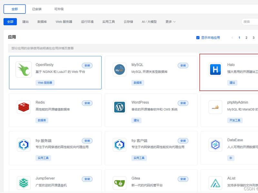Click the 实用工具 tag on frp 服务端
Viewport: 258px width, 193px height.
pyautogui.click(x=43, y=158)
